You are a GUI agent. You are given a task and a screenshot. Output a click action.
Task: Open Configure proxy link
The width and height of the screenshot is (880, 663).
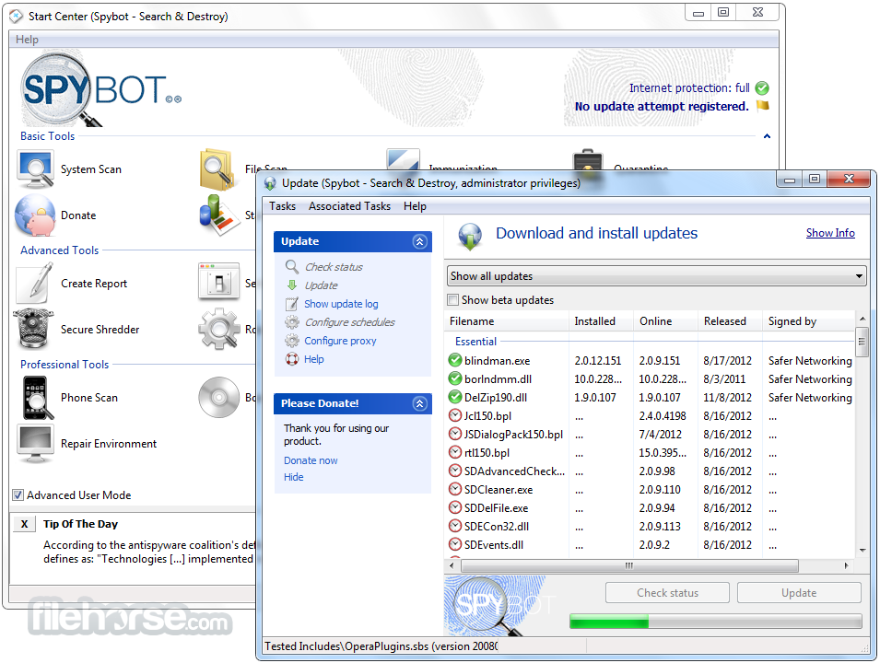[x=340, y=341]
